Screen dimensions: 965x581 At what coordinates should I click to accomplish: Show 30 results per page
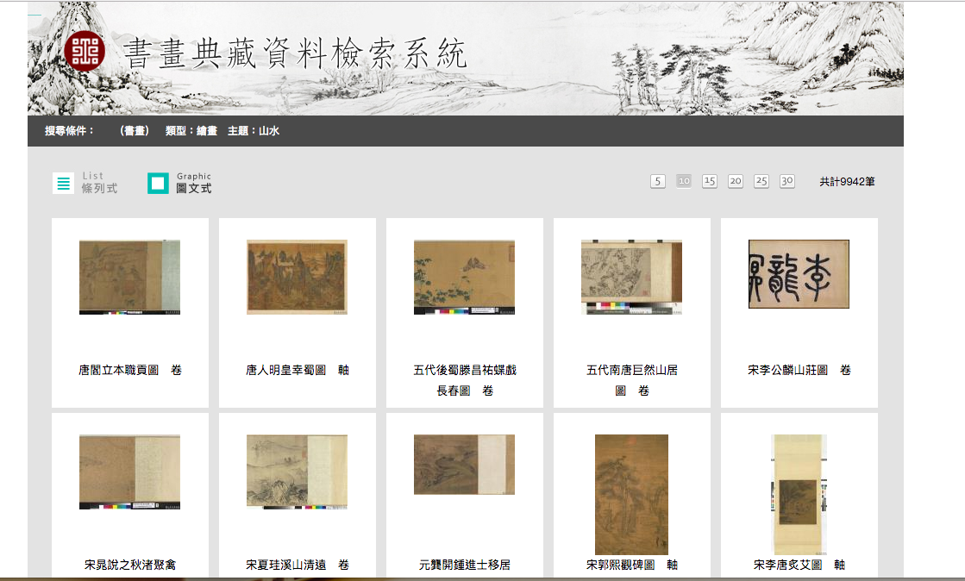point(787,181)
